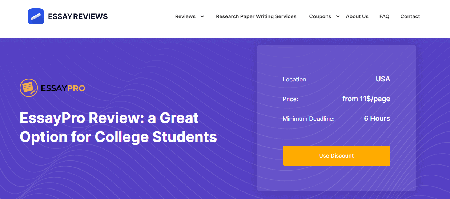Click the orange EssayPro notepad icon
The image size is (450, 199).
pyautogui.click(x=29, y=88)
